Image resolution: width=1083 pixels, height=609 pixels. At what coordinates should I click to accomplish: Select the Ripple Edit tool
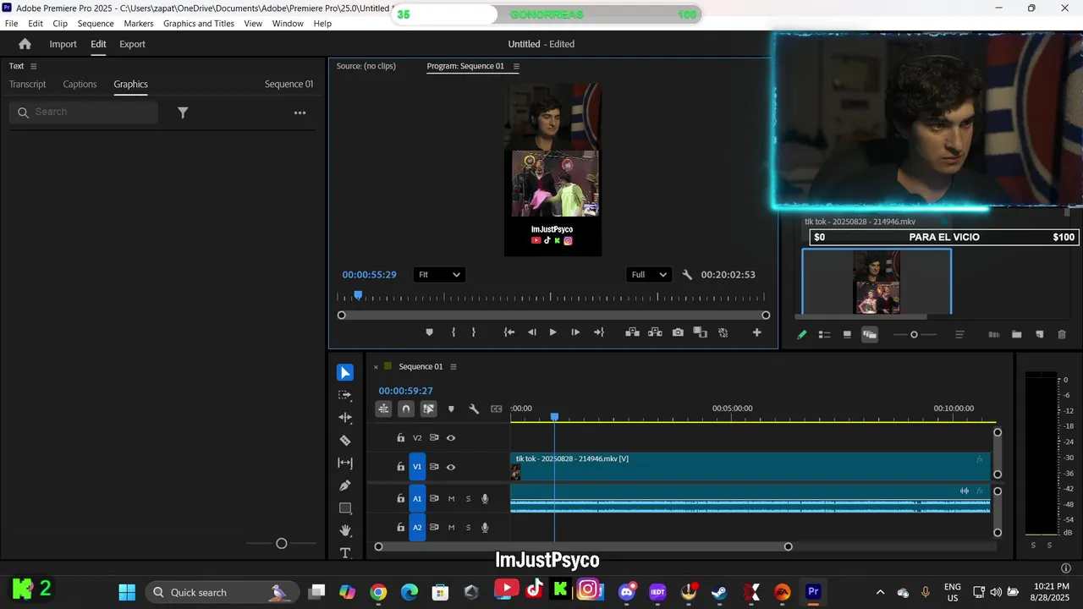pyautogui.click(x=345, y=418)
